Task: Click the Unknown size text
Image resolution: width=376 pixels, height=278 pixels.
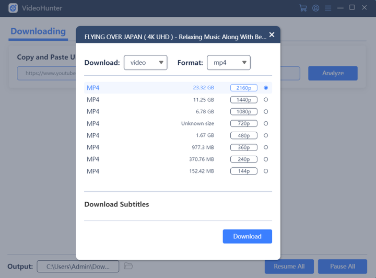Action: click(197, 123)
